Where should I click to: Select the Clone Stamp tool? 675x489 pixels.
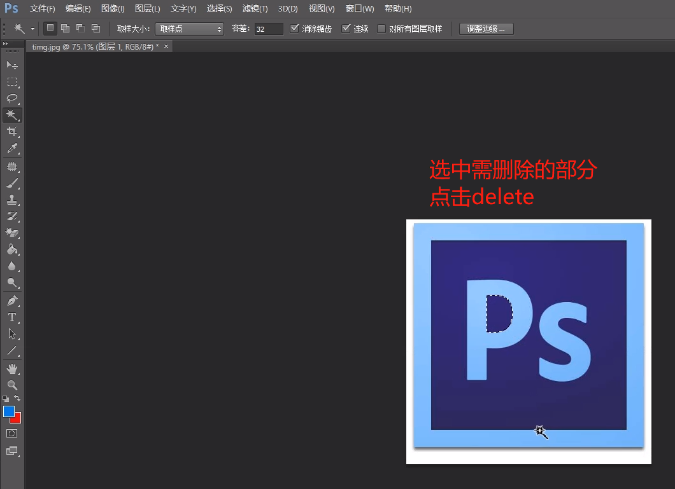click(x=12, y=199)
